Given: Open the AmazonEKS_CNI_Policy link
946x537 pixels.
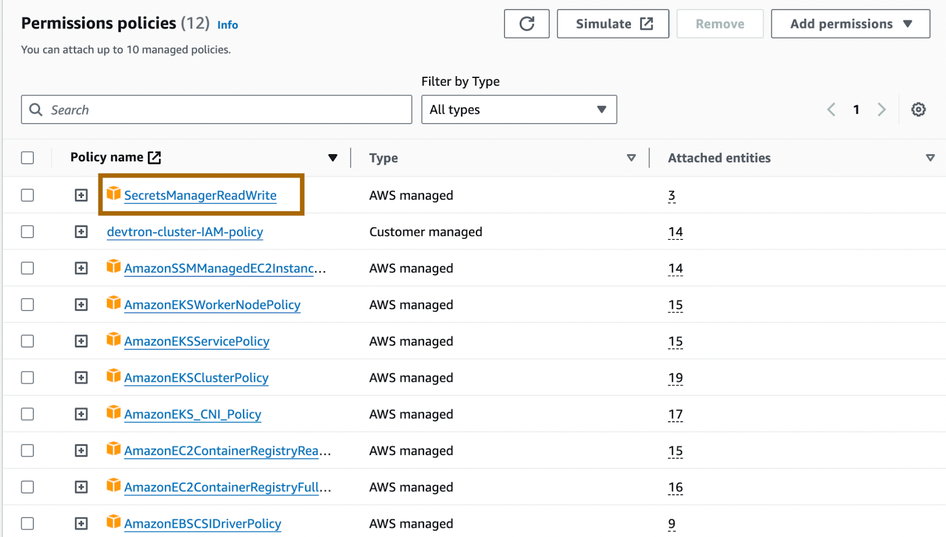Looking at the screenshot, I should click(x=193, y=415).
